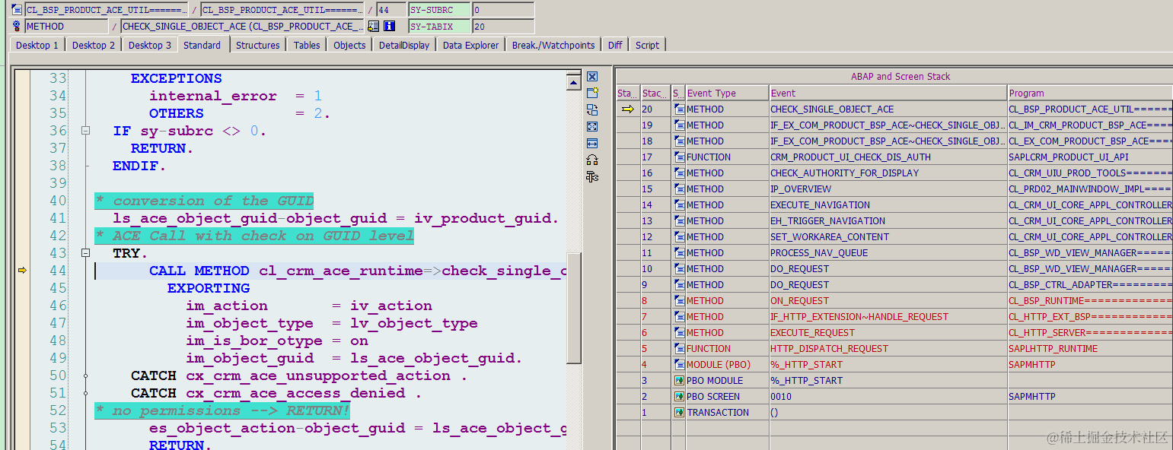The image size is (1173, 450).
Task: Click code line CATCH cx_crm_ace_access_denied
Action: (276, 393)
